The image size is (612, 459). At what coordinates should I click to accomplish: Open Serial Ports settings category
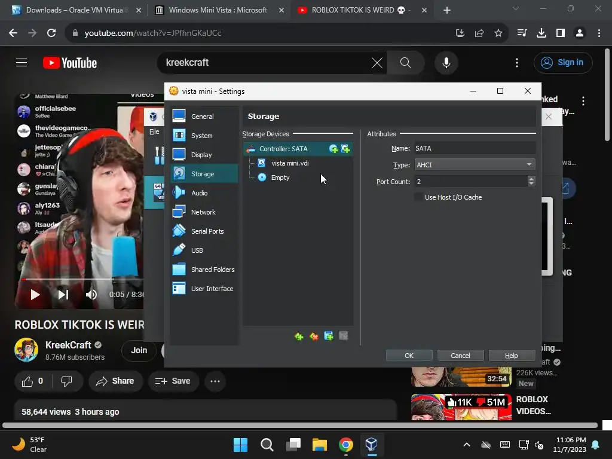(204, 231)
